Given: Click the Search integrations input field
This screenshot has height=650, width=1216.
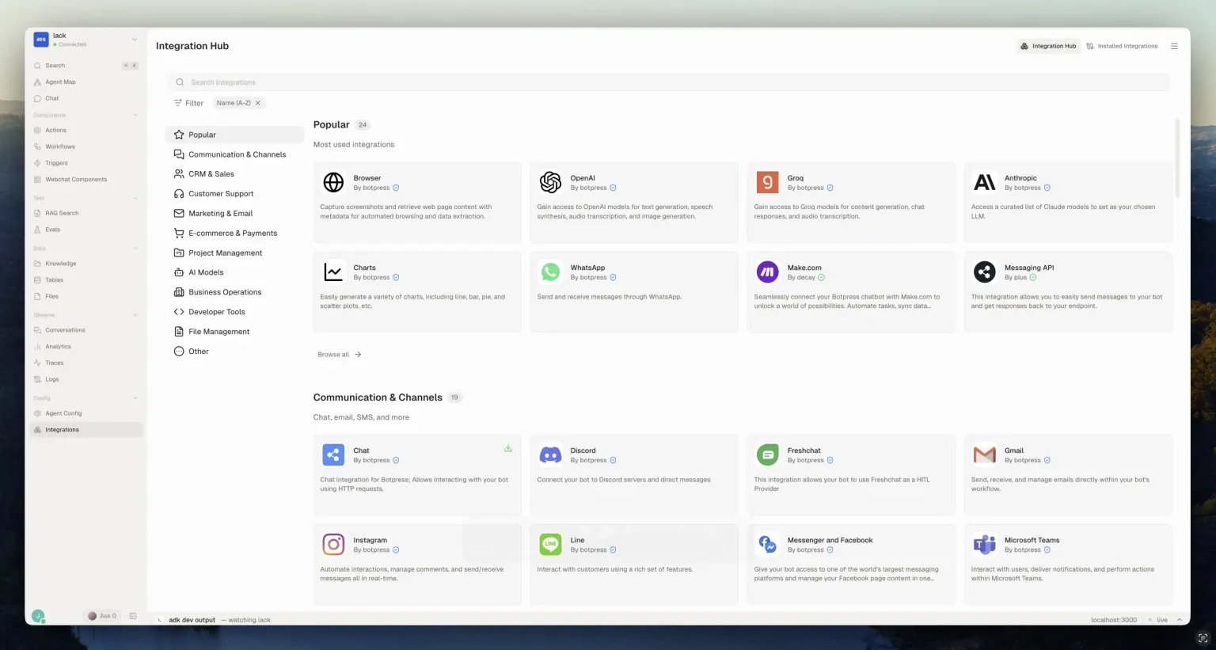Looking at the screenshot, I should click(668, 82).
